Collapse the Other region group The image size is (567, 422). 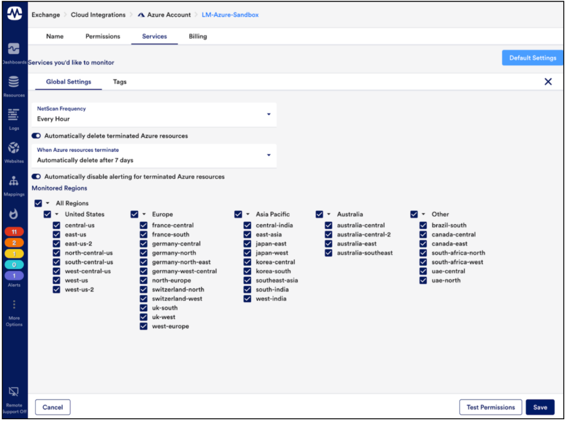point(424,214)
